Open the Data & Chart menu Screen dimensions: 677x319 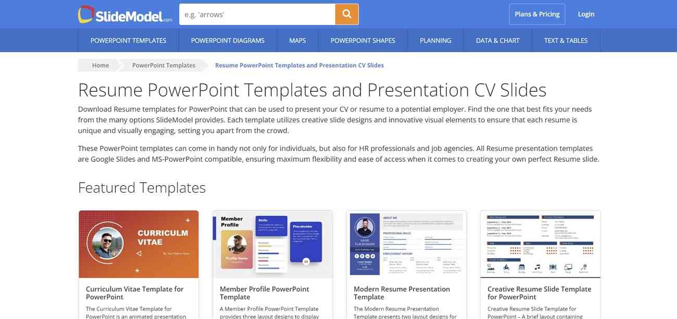[497, 41]
